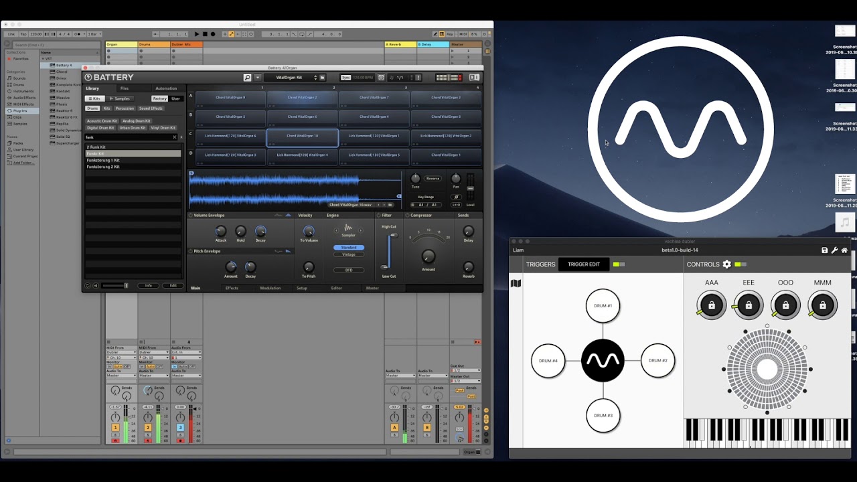The image size is (857, 482).
Task: Open the wrench settings in Dubler
Action: (834, 250)
